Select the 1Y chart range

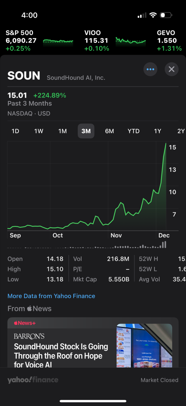(158, 131)
